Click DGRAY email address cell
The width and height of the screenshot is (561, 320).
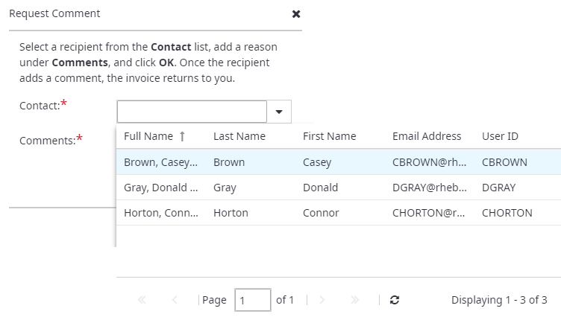click(429, 188)
